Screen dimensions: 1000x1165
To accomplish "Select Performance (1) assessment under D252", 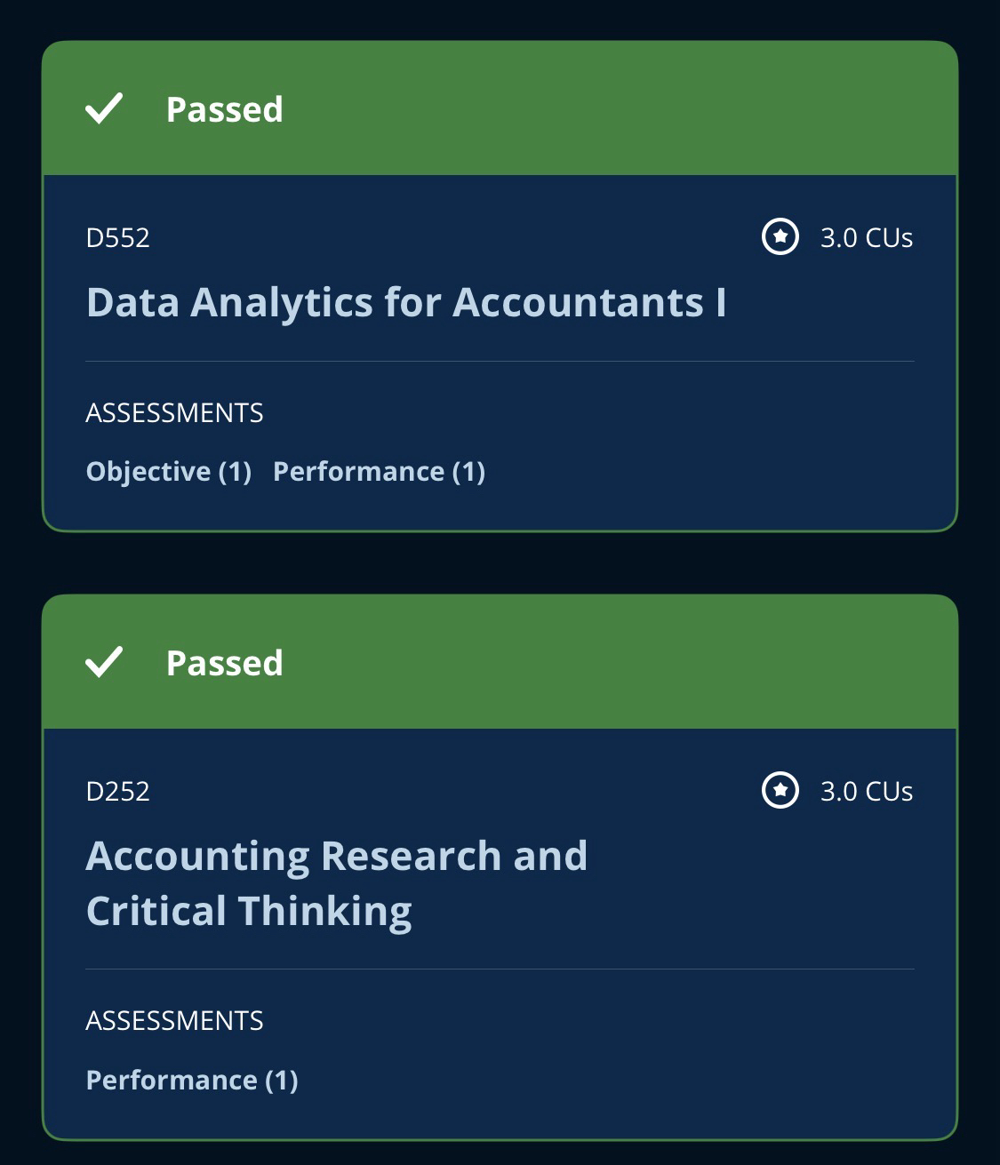I will point(191,1080).
